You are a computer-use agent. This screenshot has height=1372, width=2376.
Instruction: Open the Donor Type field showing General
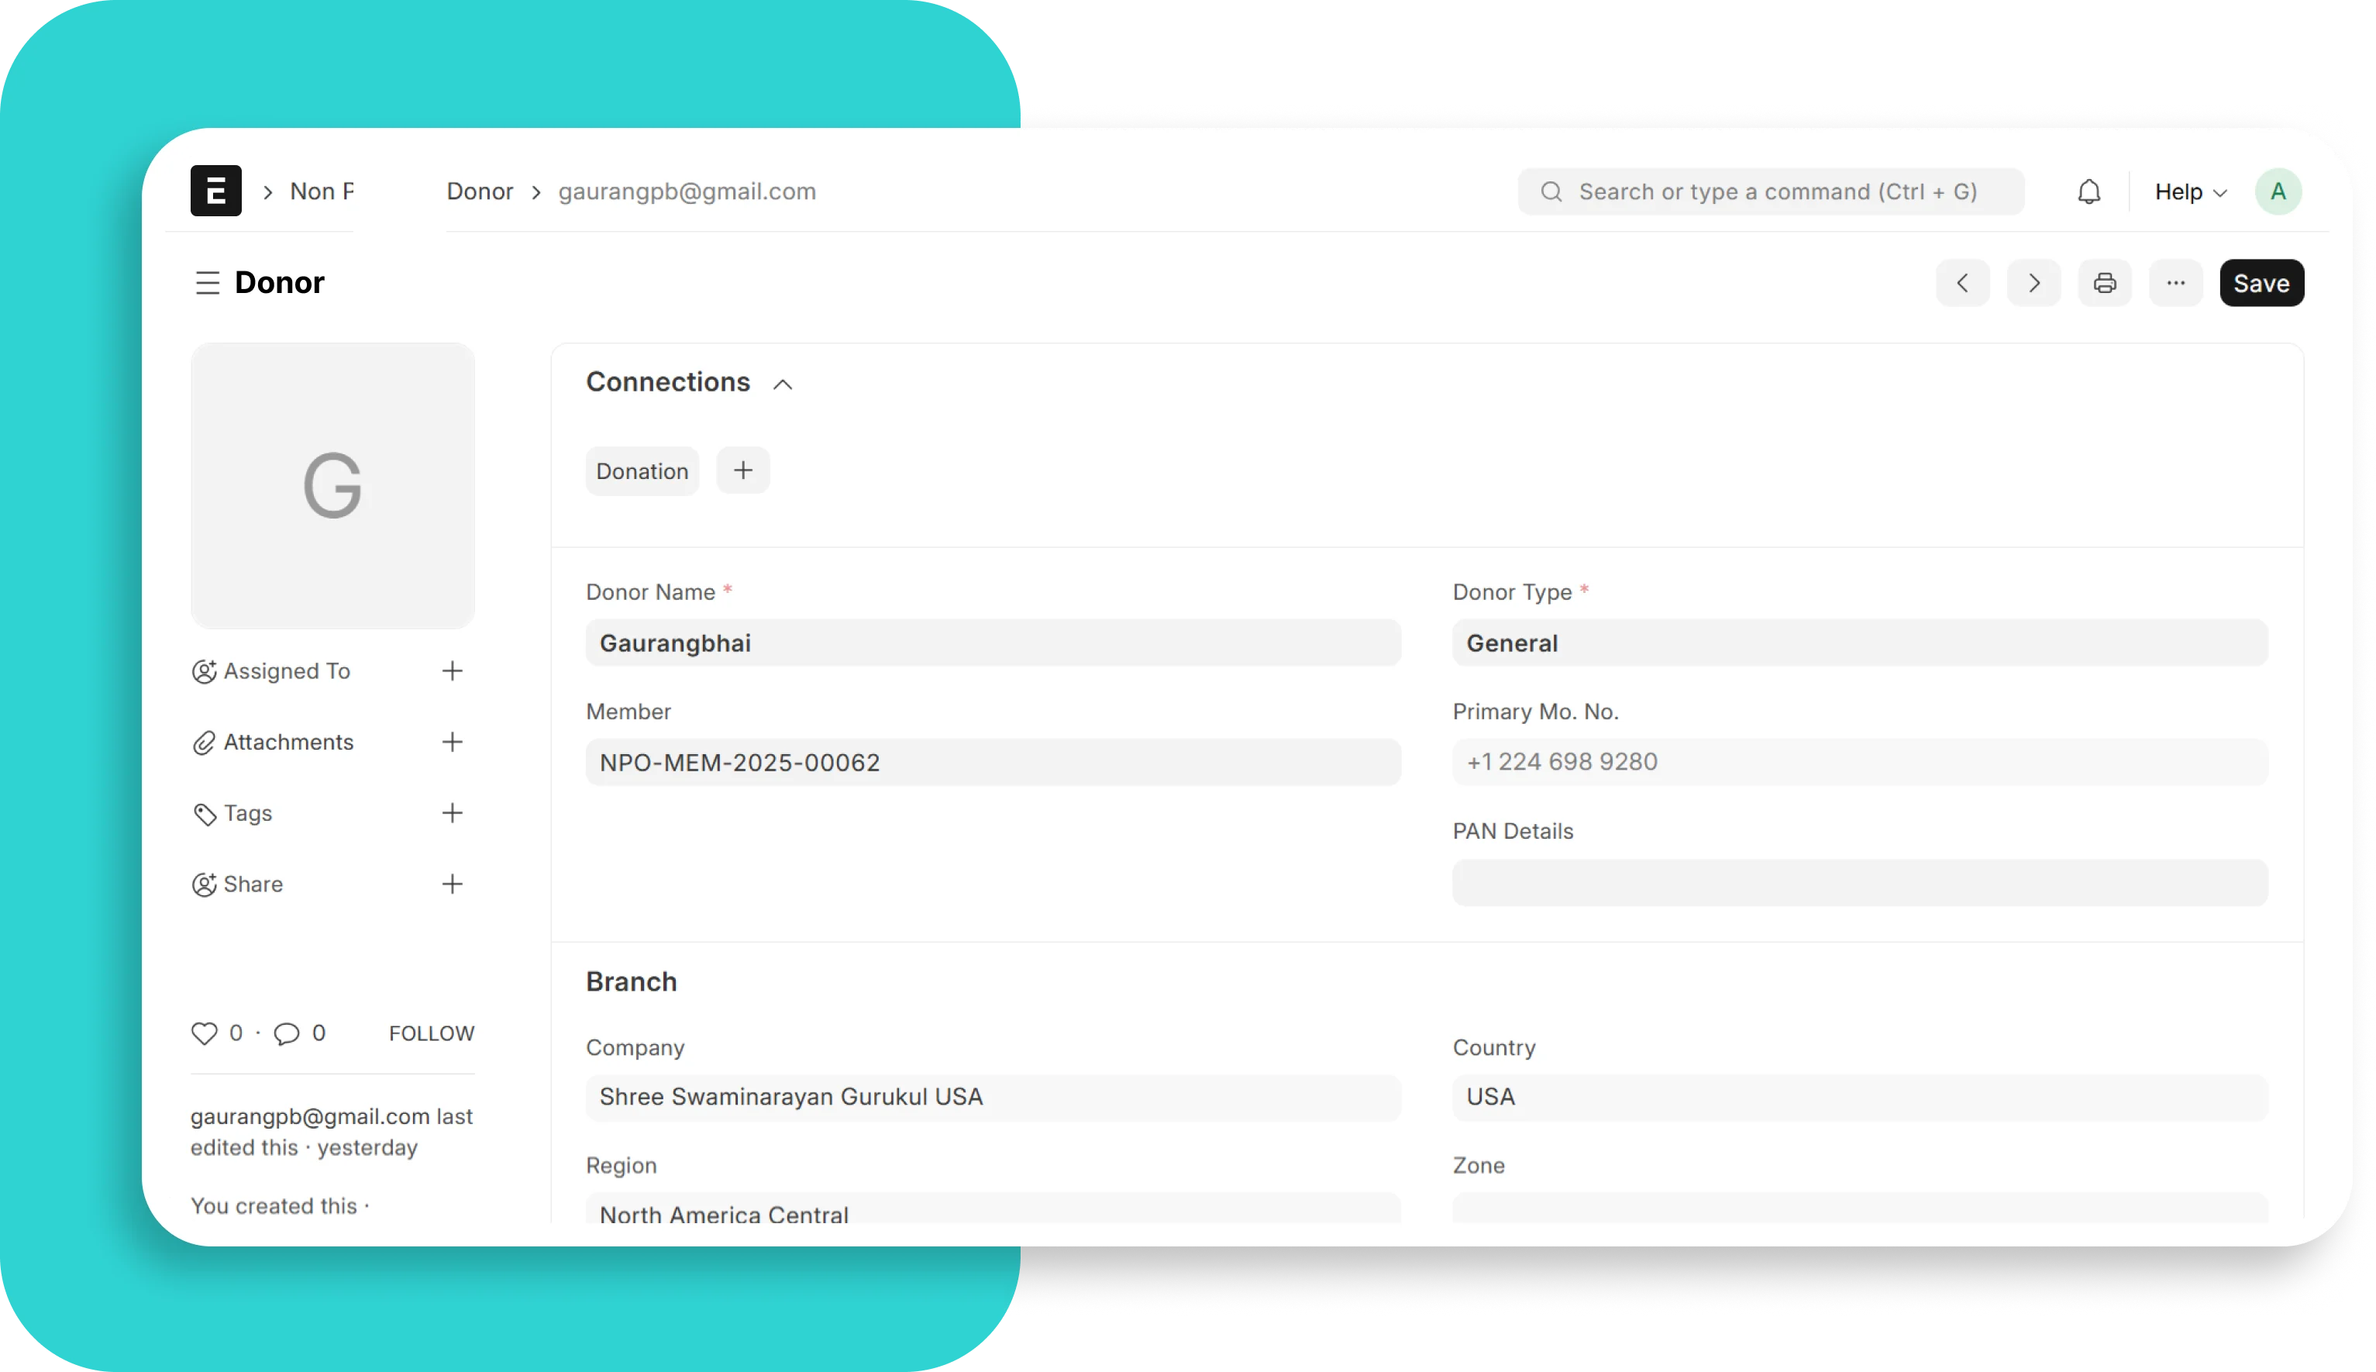coord(1859,643)
